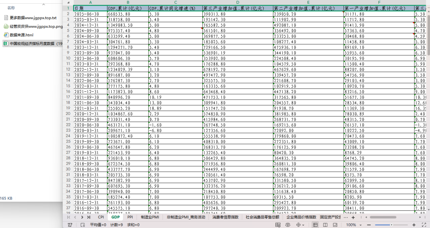The height and width of the screenshot is (228, 430).
Task: Go to next sheet with navigation arrow
Action: click(82, 217)
